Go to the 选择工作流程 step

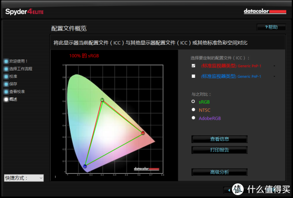pos(21,69)
